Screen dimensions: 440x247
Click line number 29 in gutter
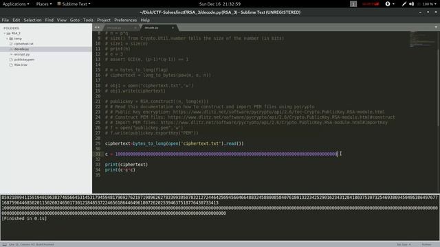[98, 143]
